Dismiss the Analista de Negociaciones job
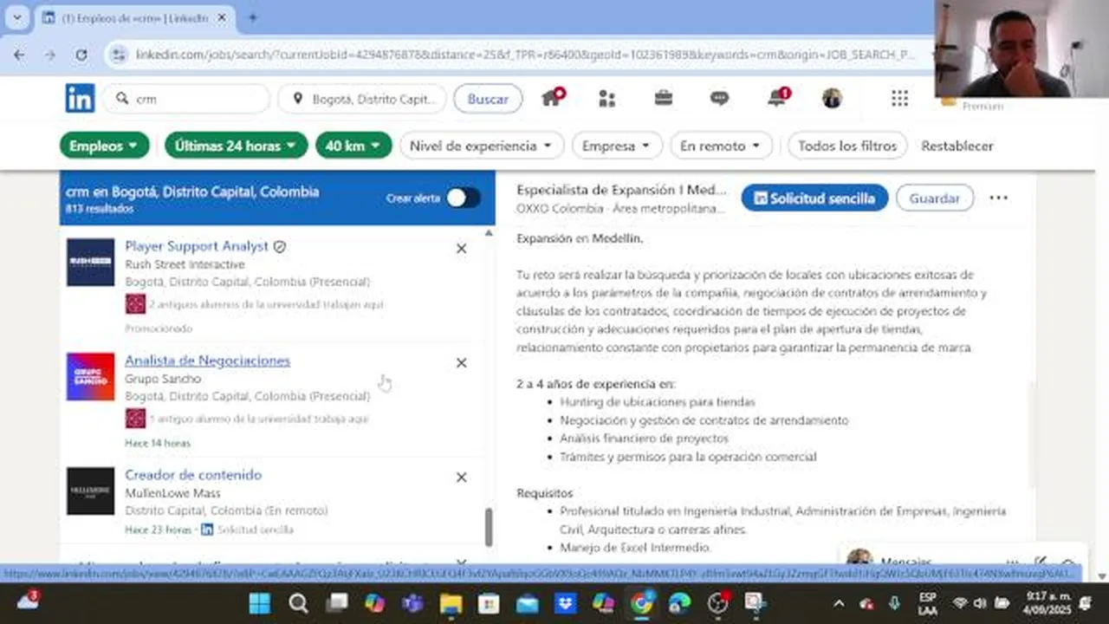 coord(462,363)
